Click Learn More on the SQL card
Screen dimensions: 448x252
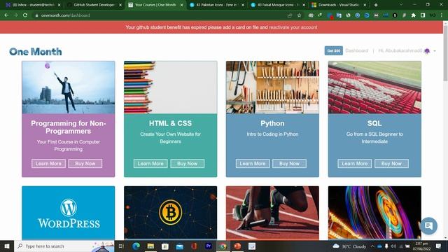355,163
